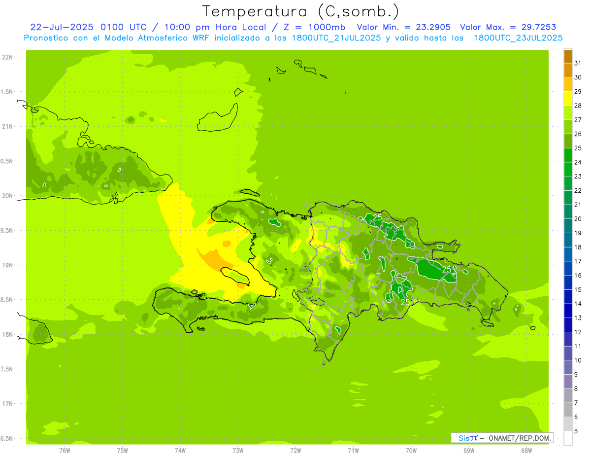Click the legend label "31"
591x457 pixels.
578,63
